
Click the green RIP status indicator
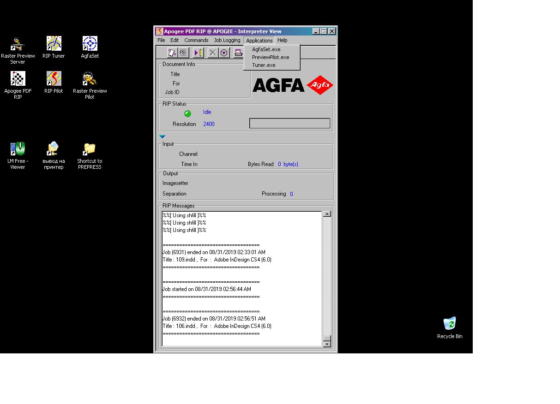188,113
